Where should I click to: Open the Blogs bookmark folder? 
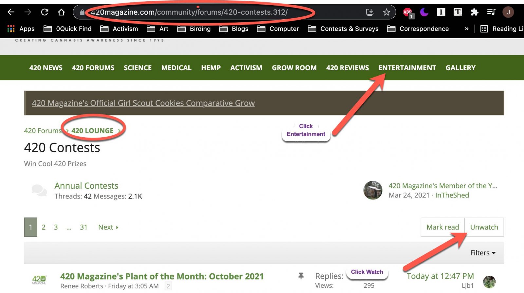tap(234, 29)
